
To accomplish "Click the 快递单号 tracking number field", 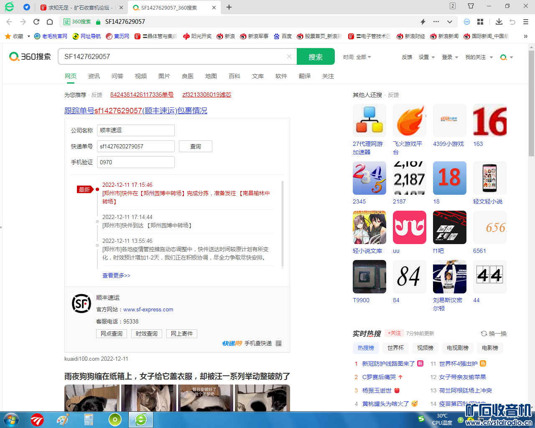I will pos(135,146).
